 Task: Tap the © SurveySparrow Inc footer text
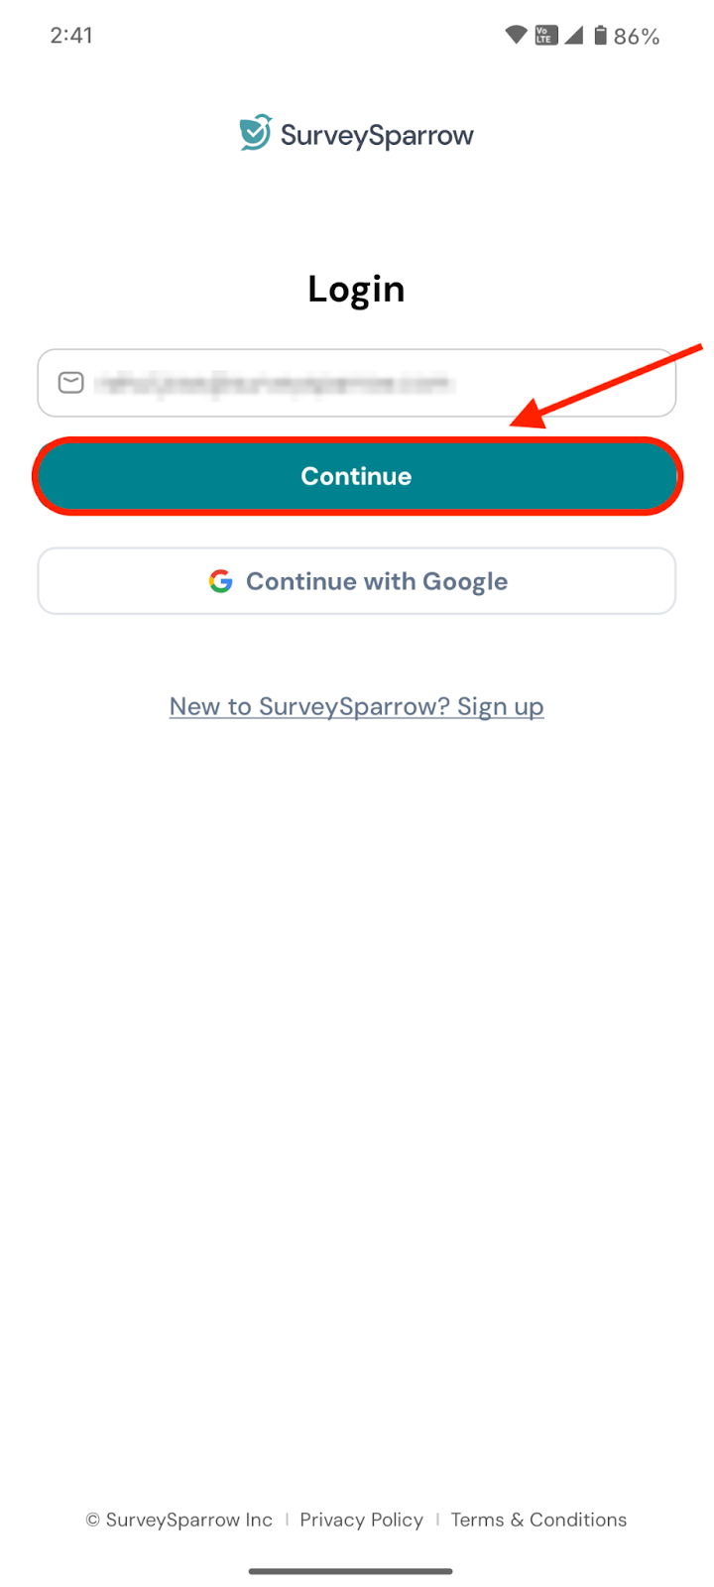(x=178, y=1520)
